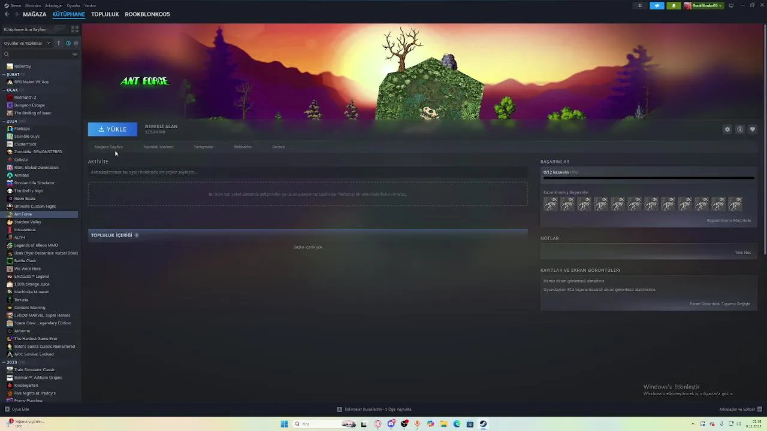The image size is (767, 431).
Task: Go forward with the right navigation arrow
Action: click(16, 14)
